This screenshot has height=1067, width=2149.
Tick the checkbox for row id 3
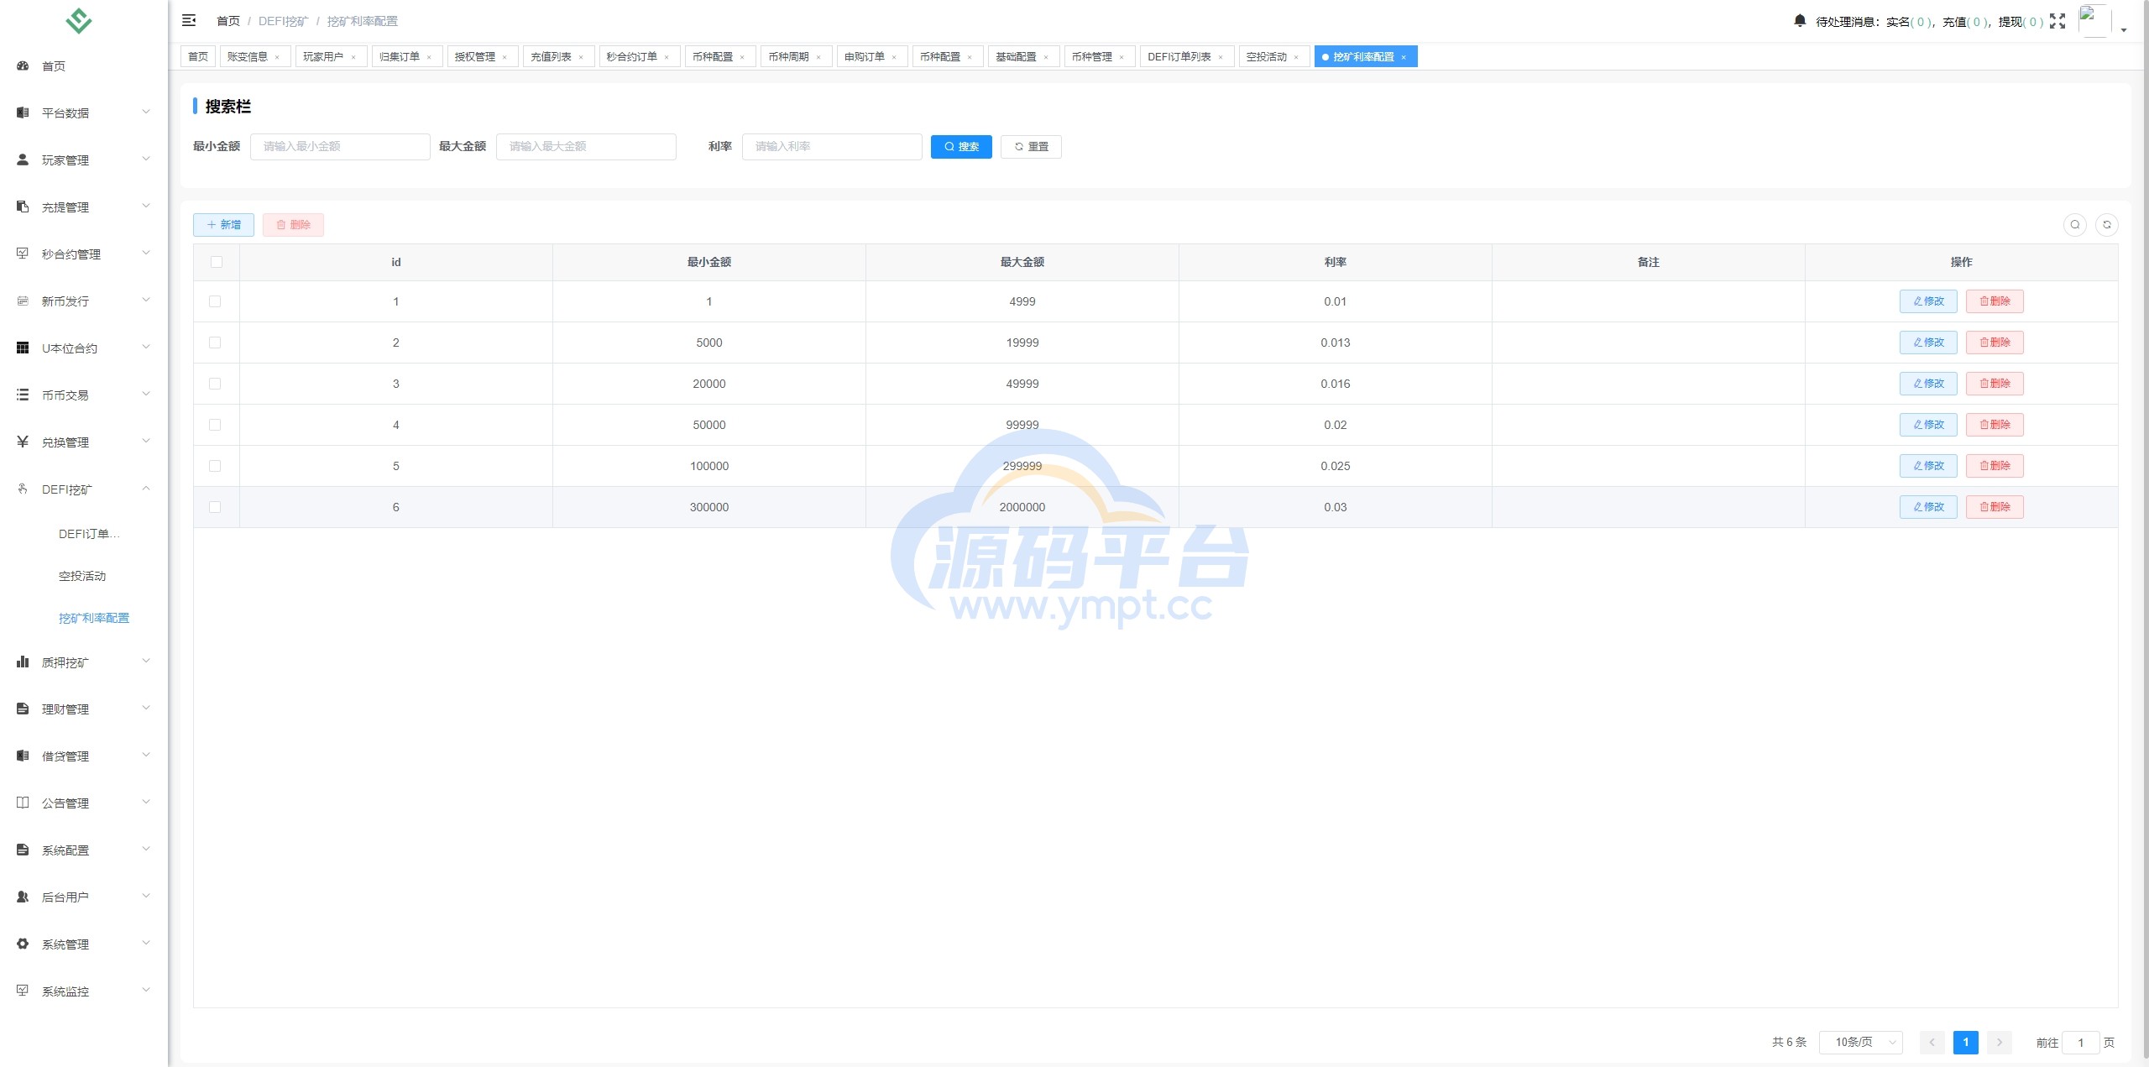click(x=215, y=384)
